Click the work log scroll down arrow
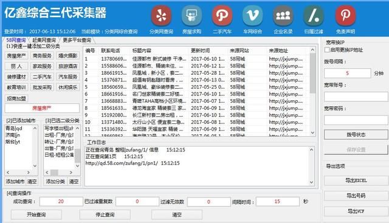Image resolution: width=389 pixels, height=223 pixels. click(x=311, y=182)
